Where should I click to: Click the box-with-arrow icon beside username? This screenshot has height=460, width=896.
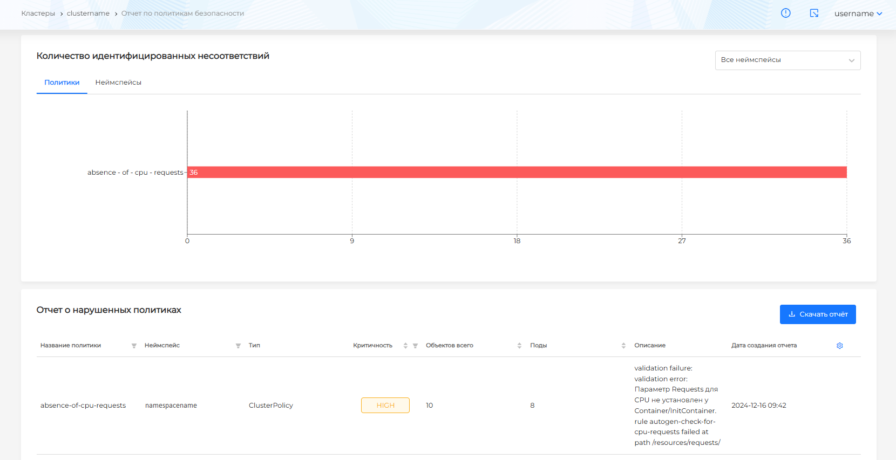[814, 13]
